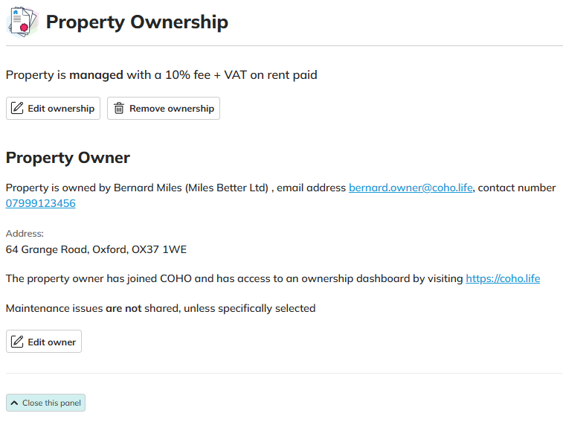This screenshot has height=425, width=563.
Task: Open the Edit ownership button
Action: click(53, 108)
